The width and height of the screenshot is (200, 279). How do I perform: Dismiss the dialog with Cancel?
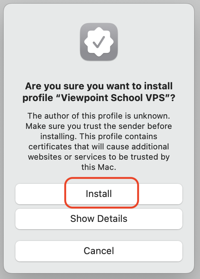99,251
